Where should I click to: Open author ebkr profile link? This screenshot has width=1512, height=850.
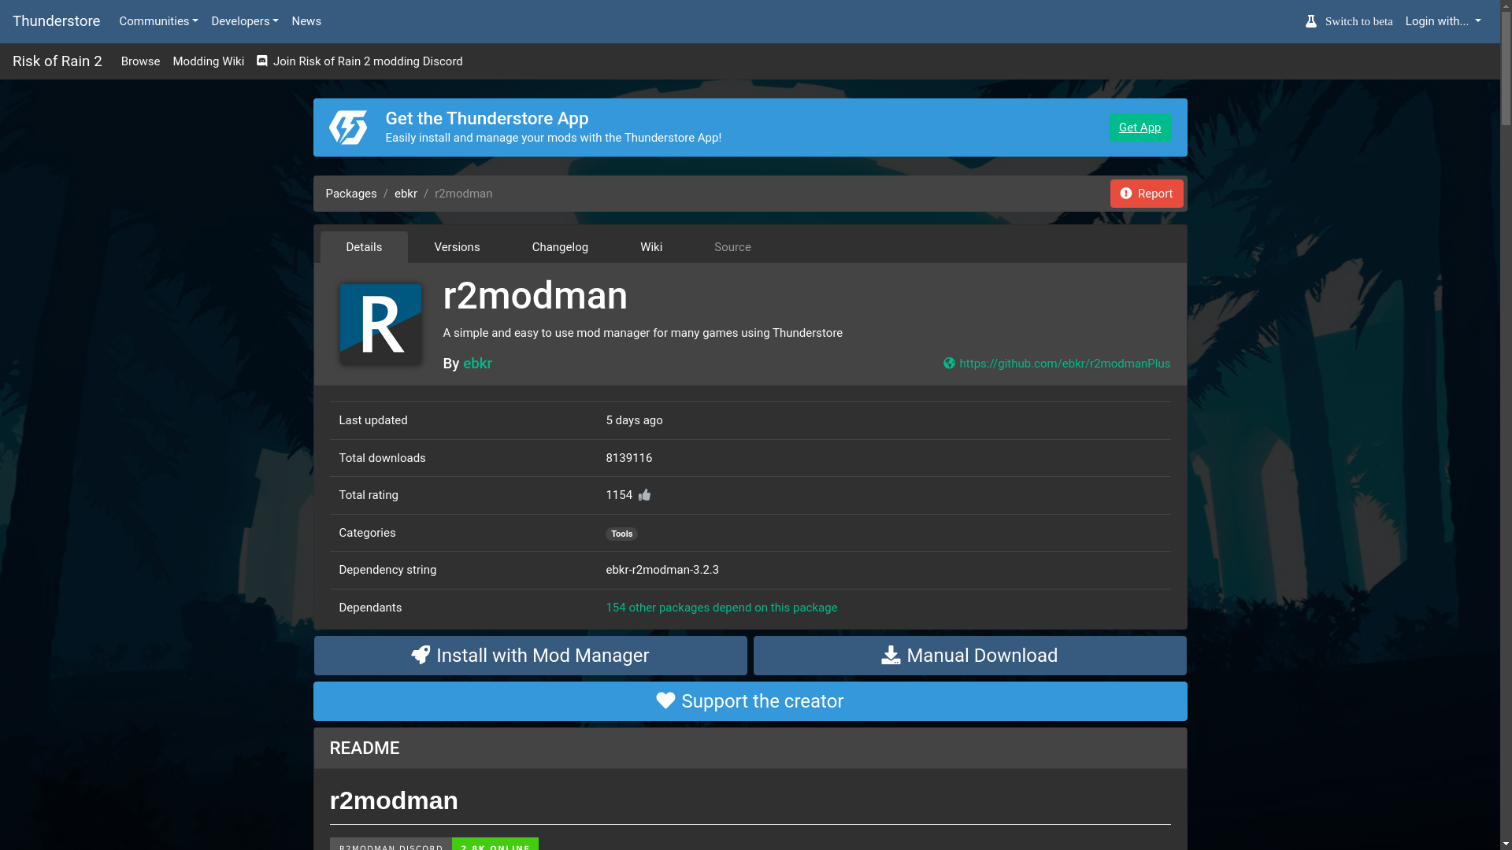click(477, 364)
